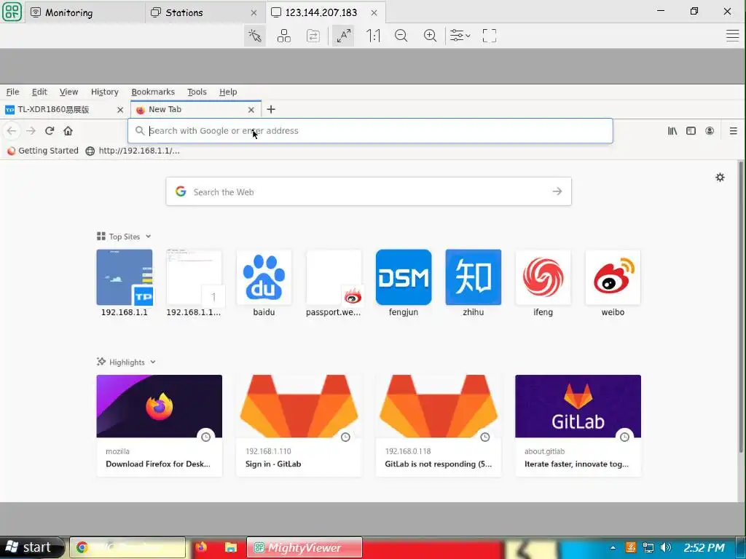Open the Sign in · GitLab highlight
This screenshot has width=746, height=559.
[x=299, y=425]
